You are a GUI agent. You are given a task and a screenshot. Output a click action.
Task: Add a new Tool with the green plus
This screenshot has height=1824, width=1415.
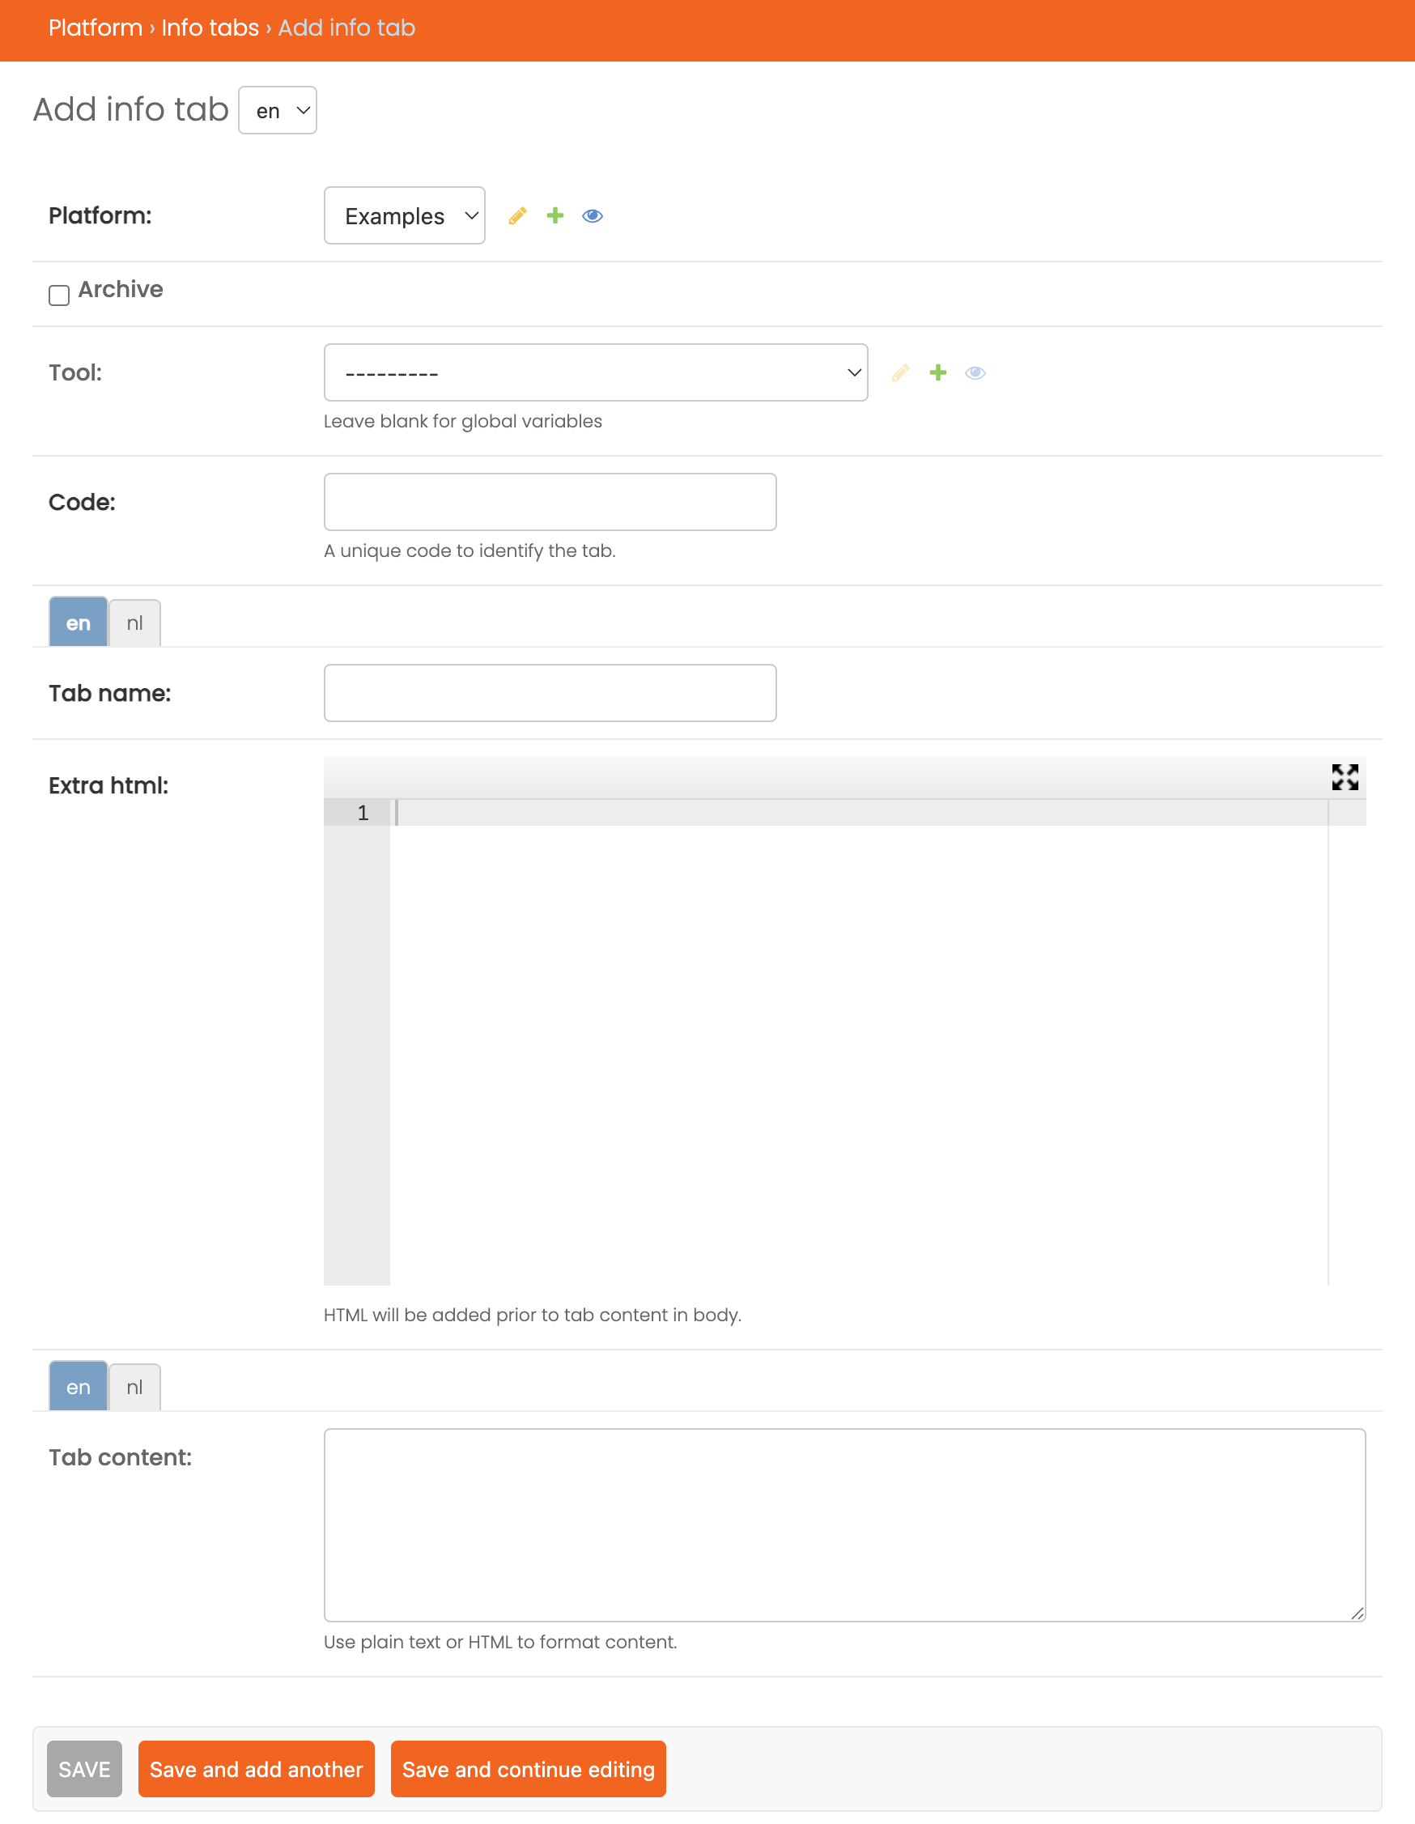coord(937,372)
